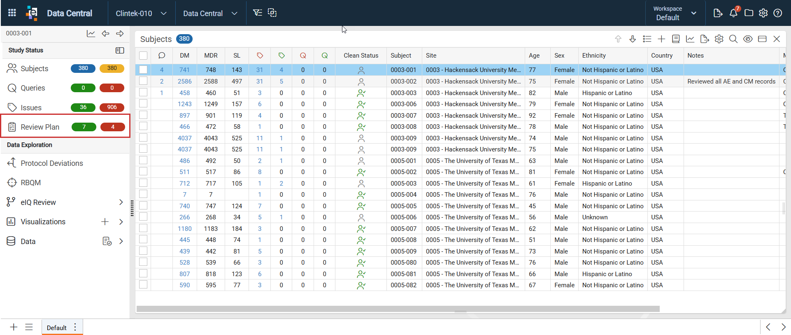This screenshot has height=335, width=791.
Task: Show chart for subject 0003-001
Action: (91, 33)
